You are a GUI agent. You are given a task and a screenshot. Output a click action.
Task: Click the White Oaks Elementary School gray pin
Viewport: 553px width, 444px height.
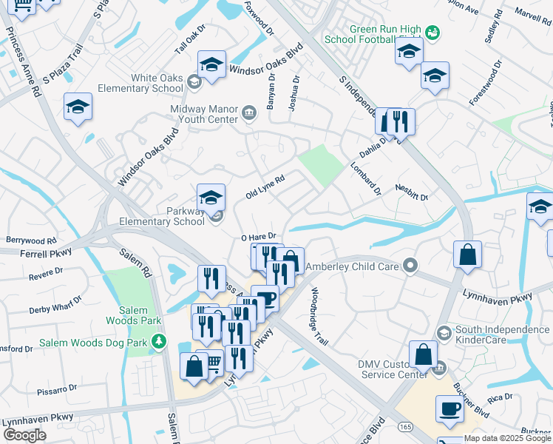[194, 82]
